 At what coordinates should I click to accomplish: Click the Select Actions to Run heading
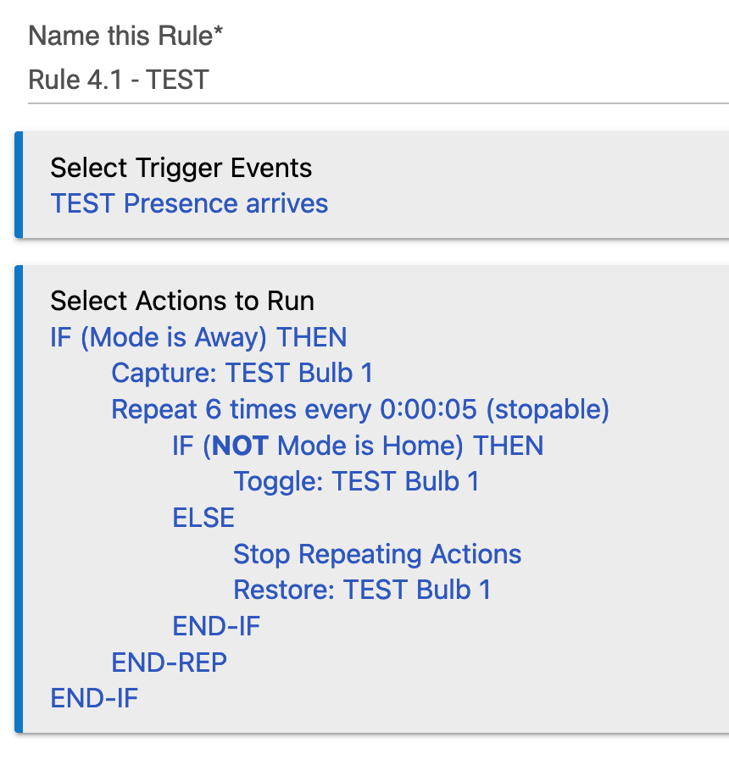182,301
